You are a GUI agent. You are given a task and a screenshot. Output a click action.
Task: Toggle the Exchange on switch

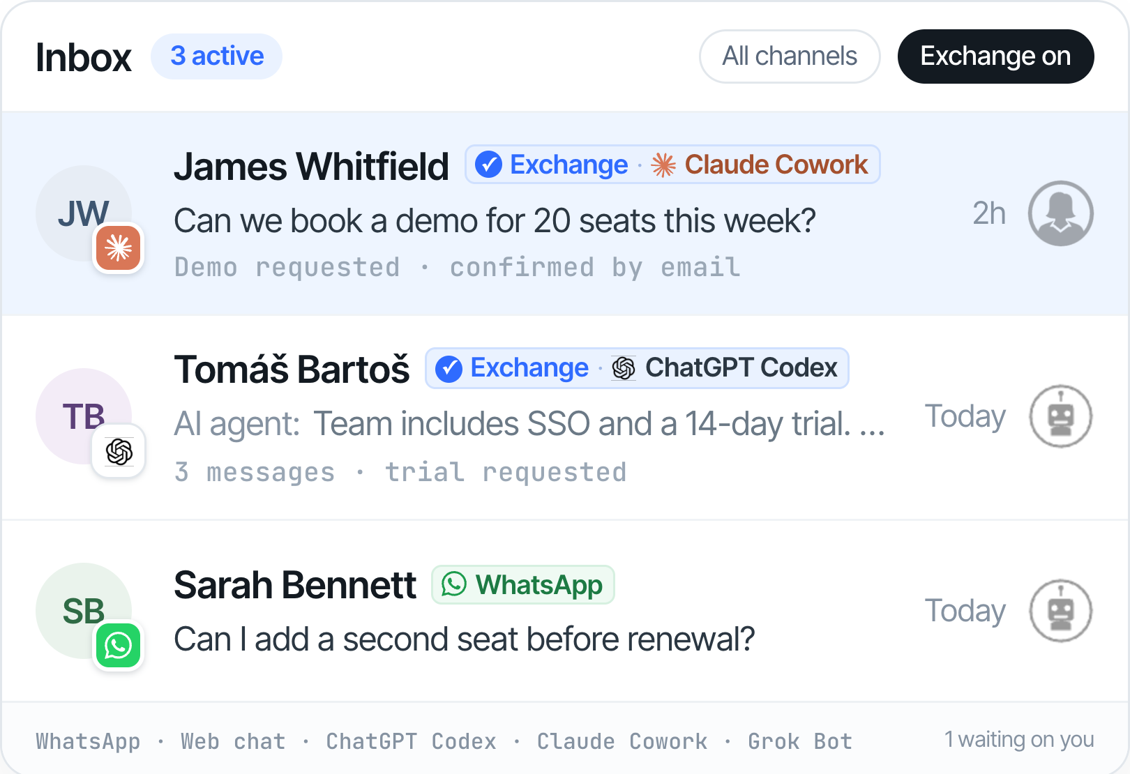[x=995, y=56]
